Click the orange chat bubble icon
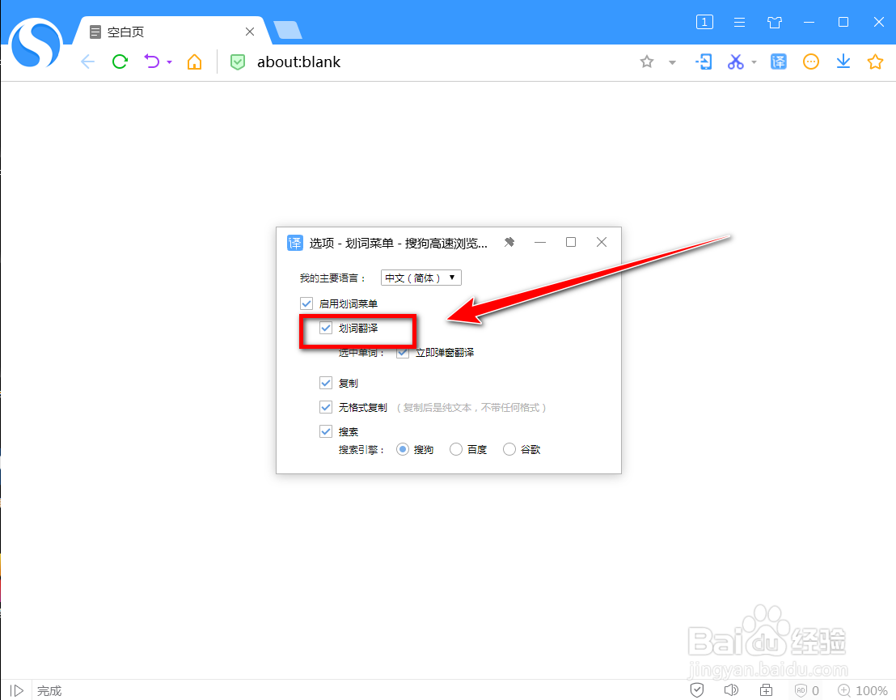The width and height of the screenshot is (896, 700). (x=811, y=62)
